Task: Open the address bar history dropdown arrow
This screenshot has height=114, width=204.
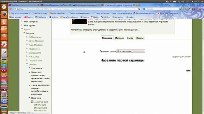Action: (137, 9)
